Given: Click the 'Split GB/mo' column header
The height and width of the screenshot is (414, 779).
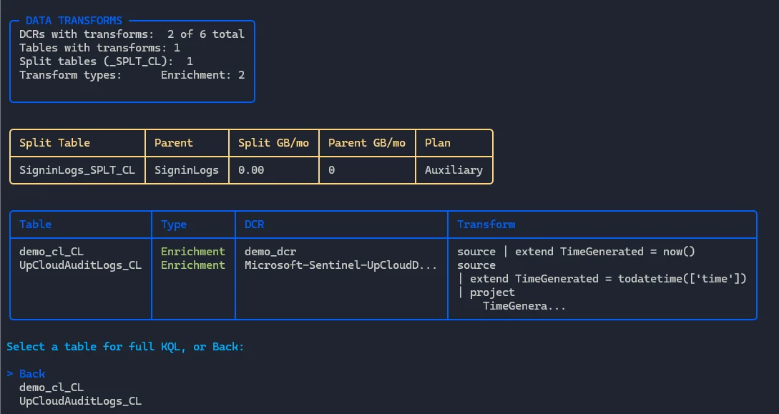Looking at the screenshot, I should coord(273,143).
